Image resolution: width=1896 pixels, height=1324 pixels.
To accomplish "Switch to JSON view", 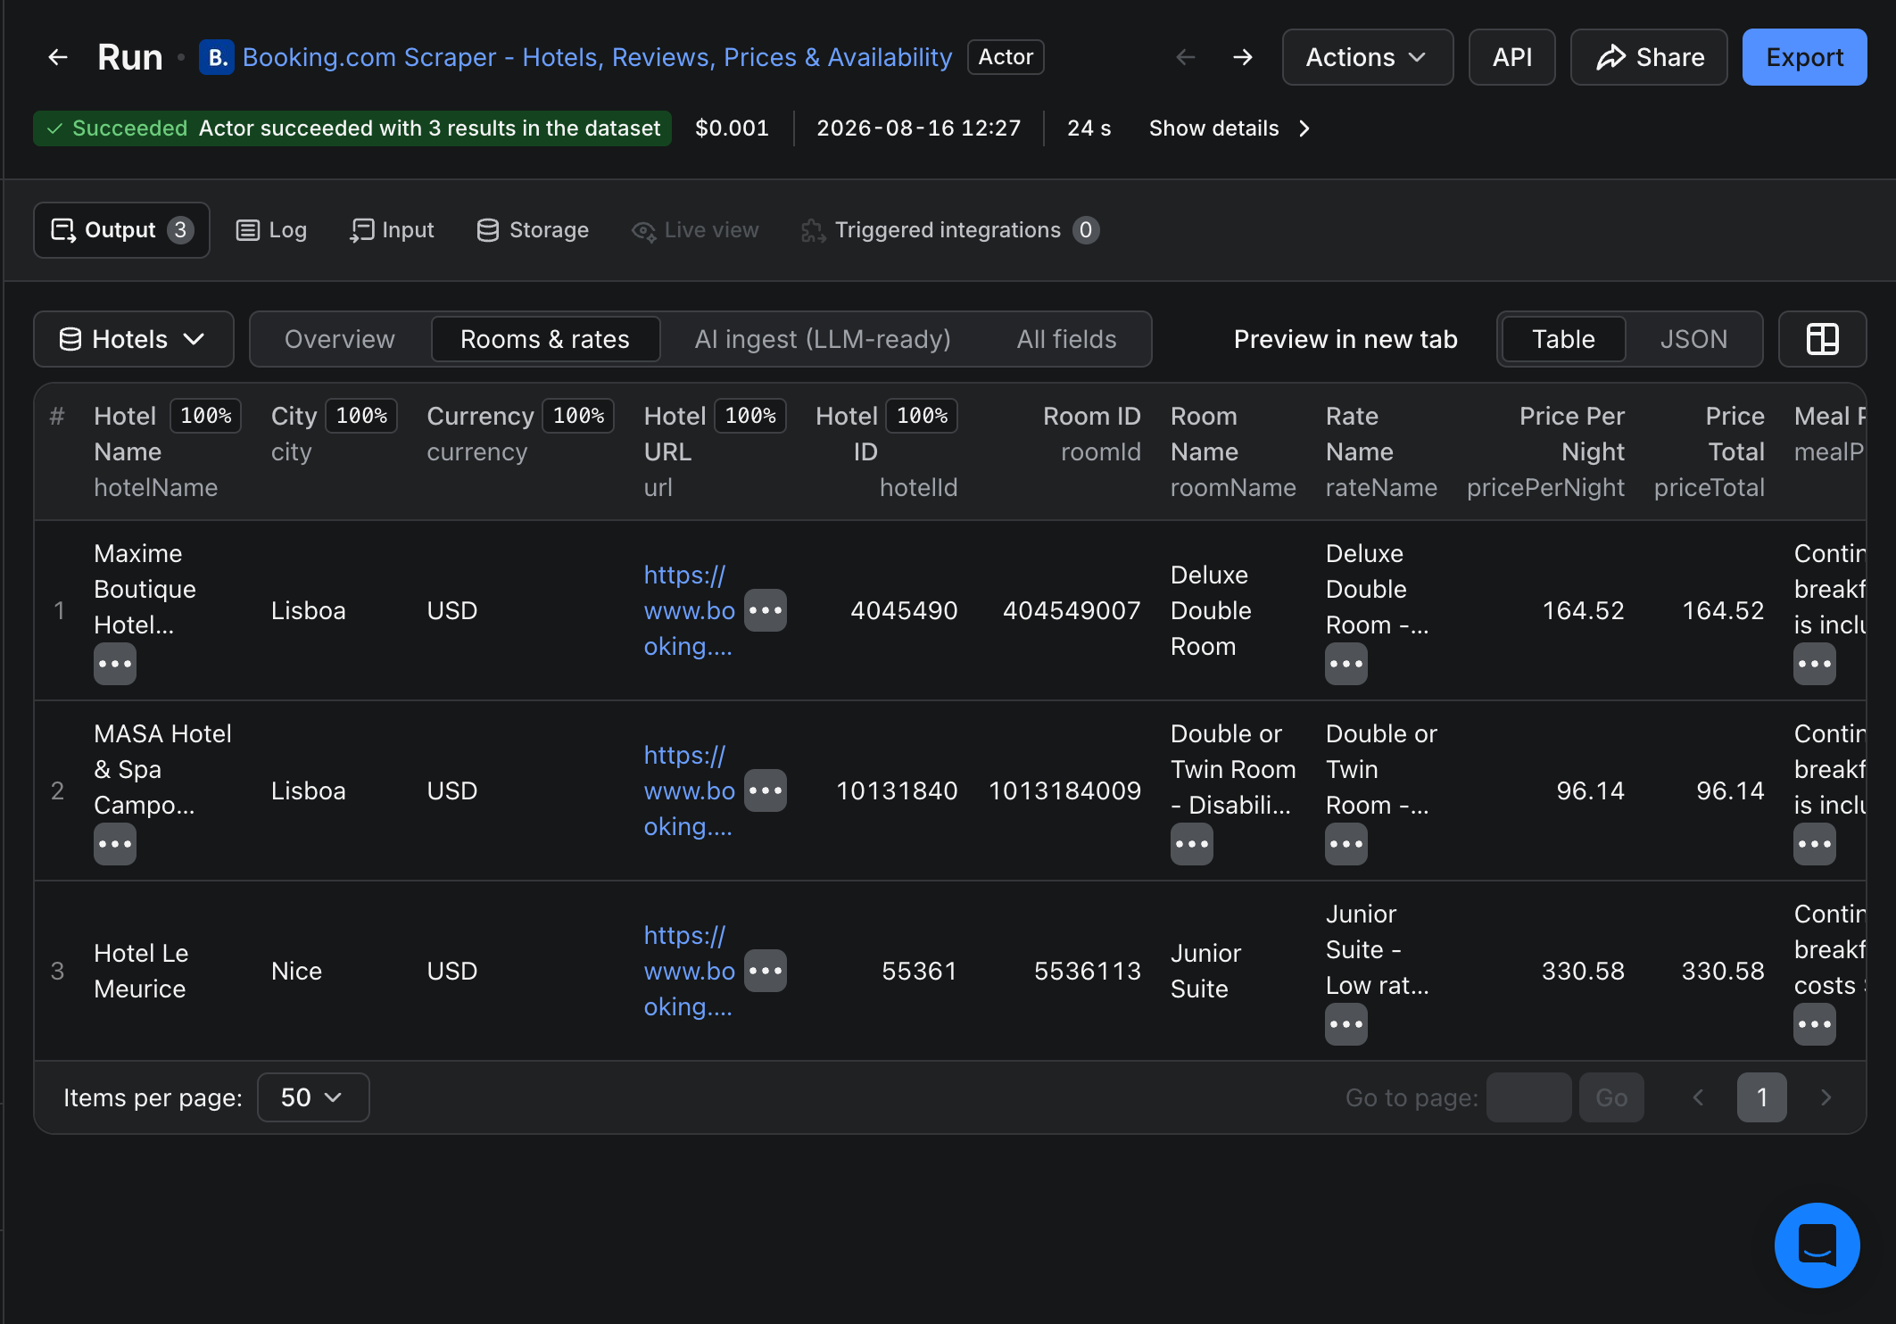I will [x=1693, y=339].
